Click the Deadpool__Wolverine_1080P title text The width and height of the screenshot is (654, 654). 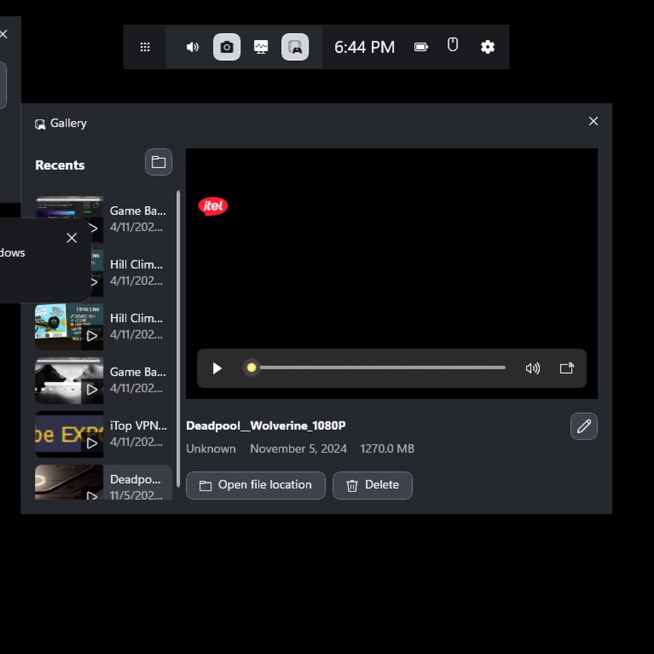266,425
